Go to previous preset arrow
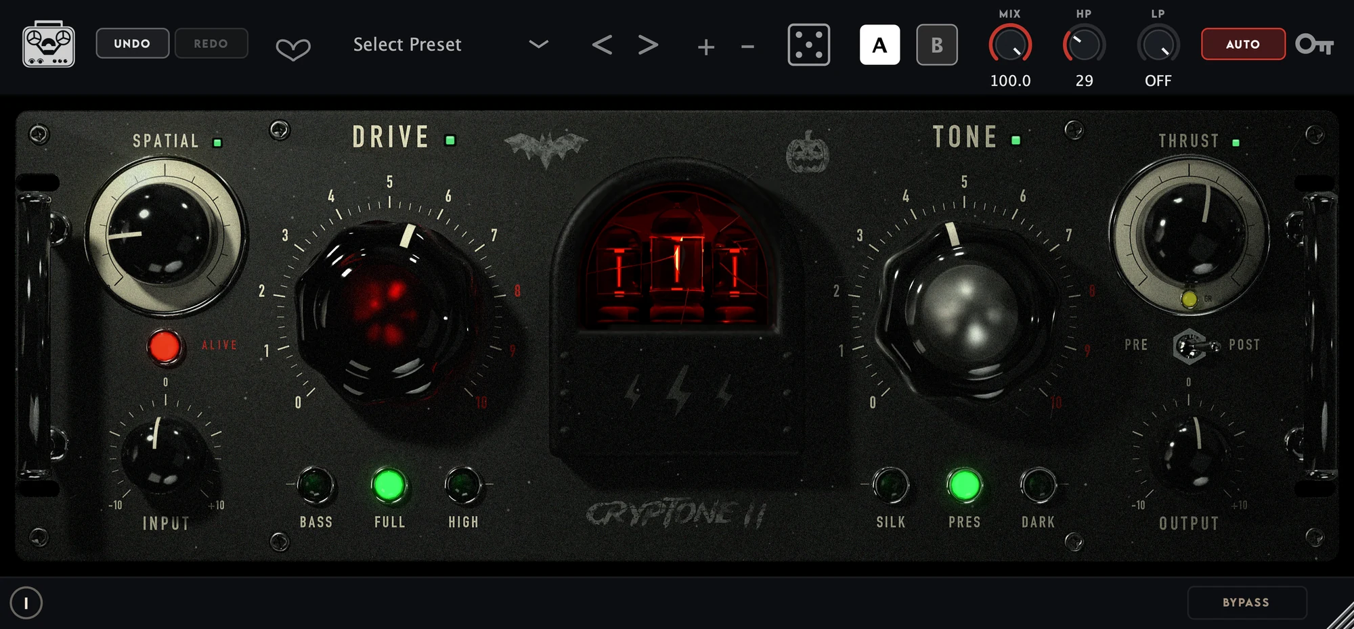 pos(601,45)
